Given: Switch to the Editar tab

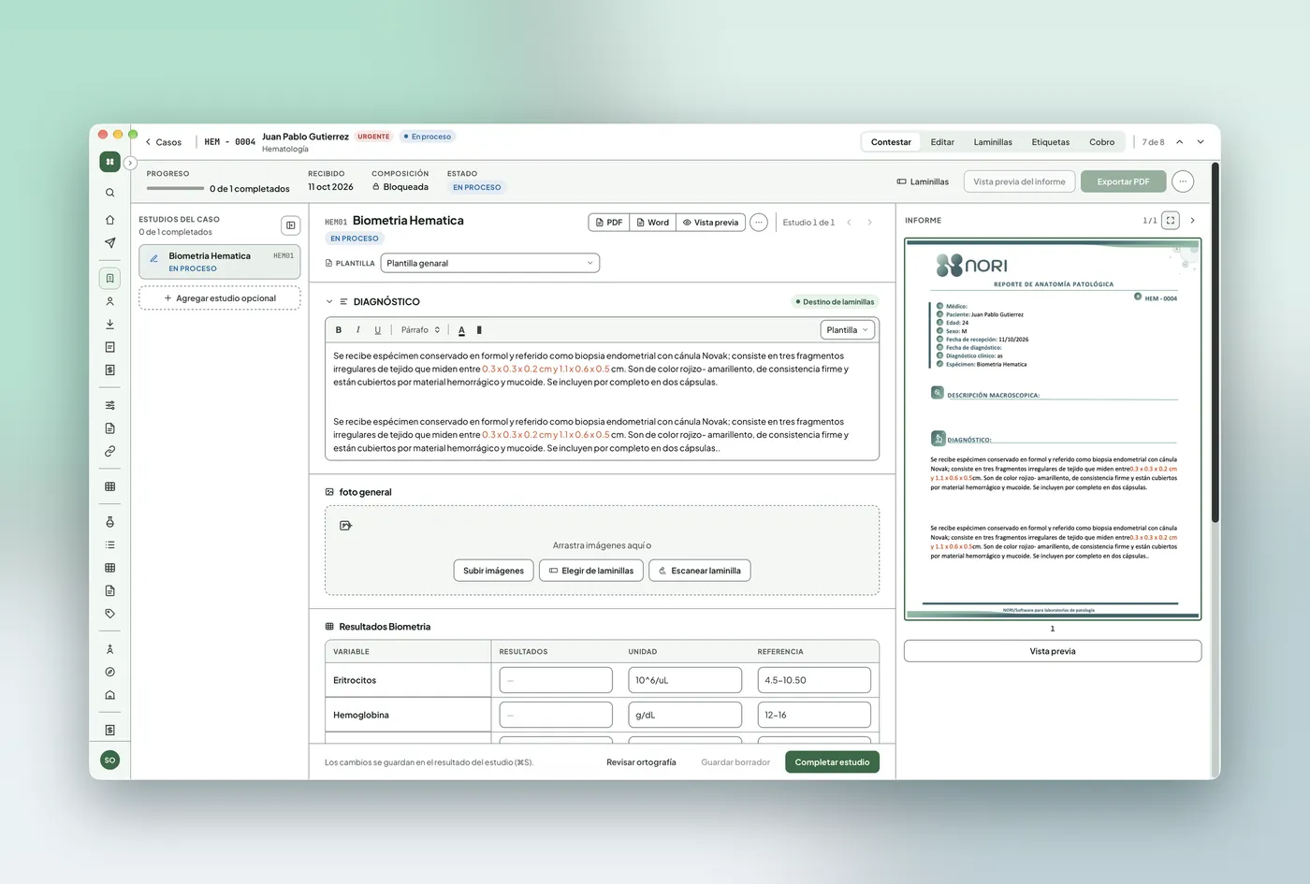Looking at the screenshot, I should pyautogui.click(x=942, y=142).
